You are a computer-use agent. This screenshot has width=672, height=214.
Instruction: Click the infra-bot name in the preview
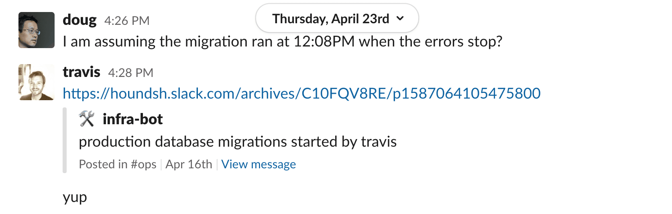tap(132, 119)
